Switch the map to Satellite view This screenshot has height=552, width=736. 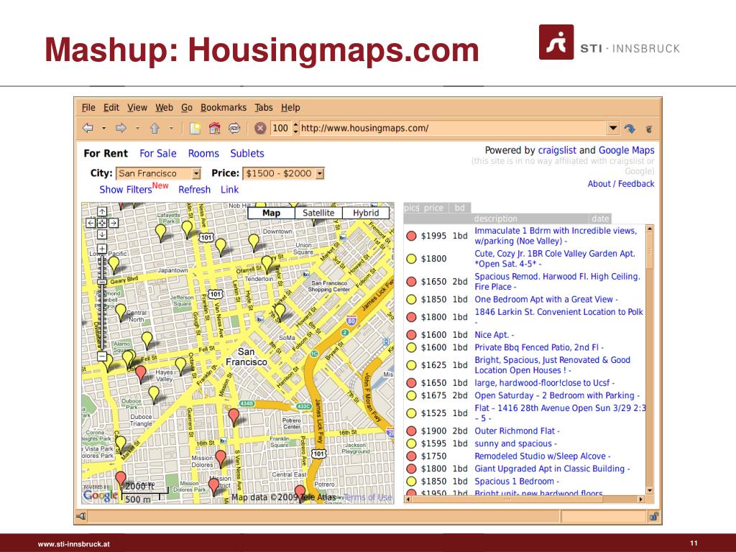(x=318, y=213)
